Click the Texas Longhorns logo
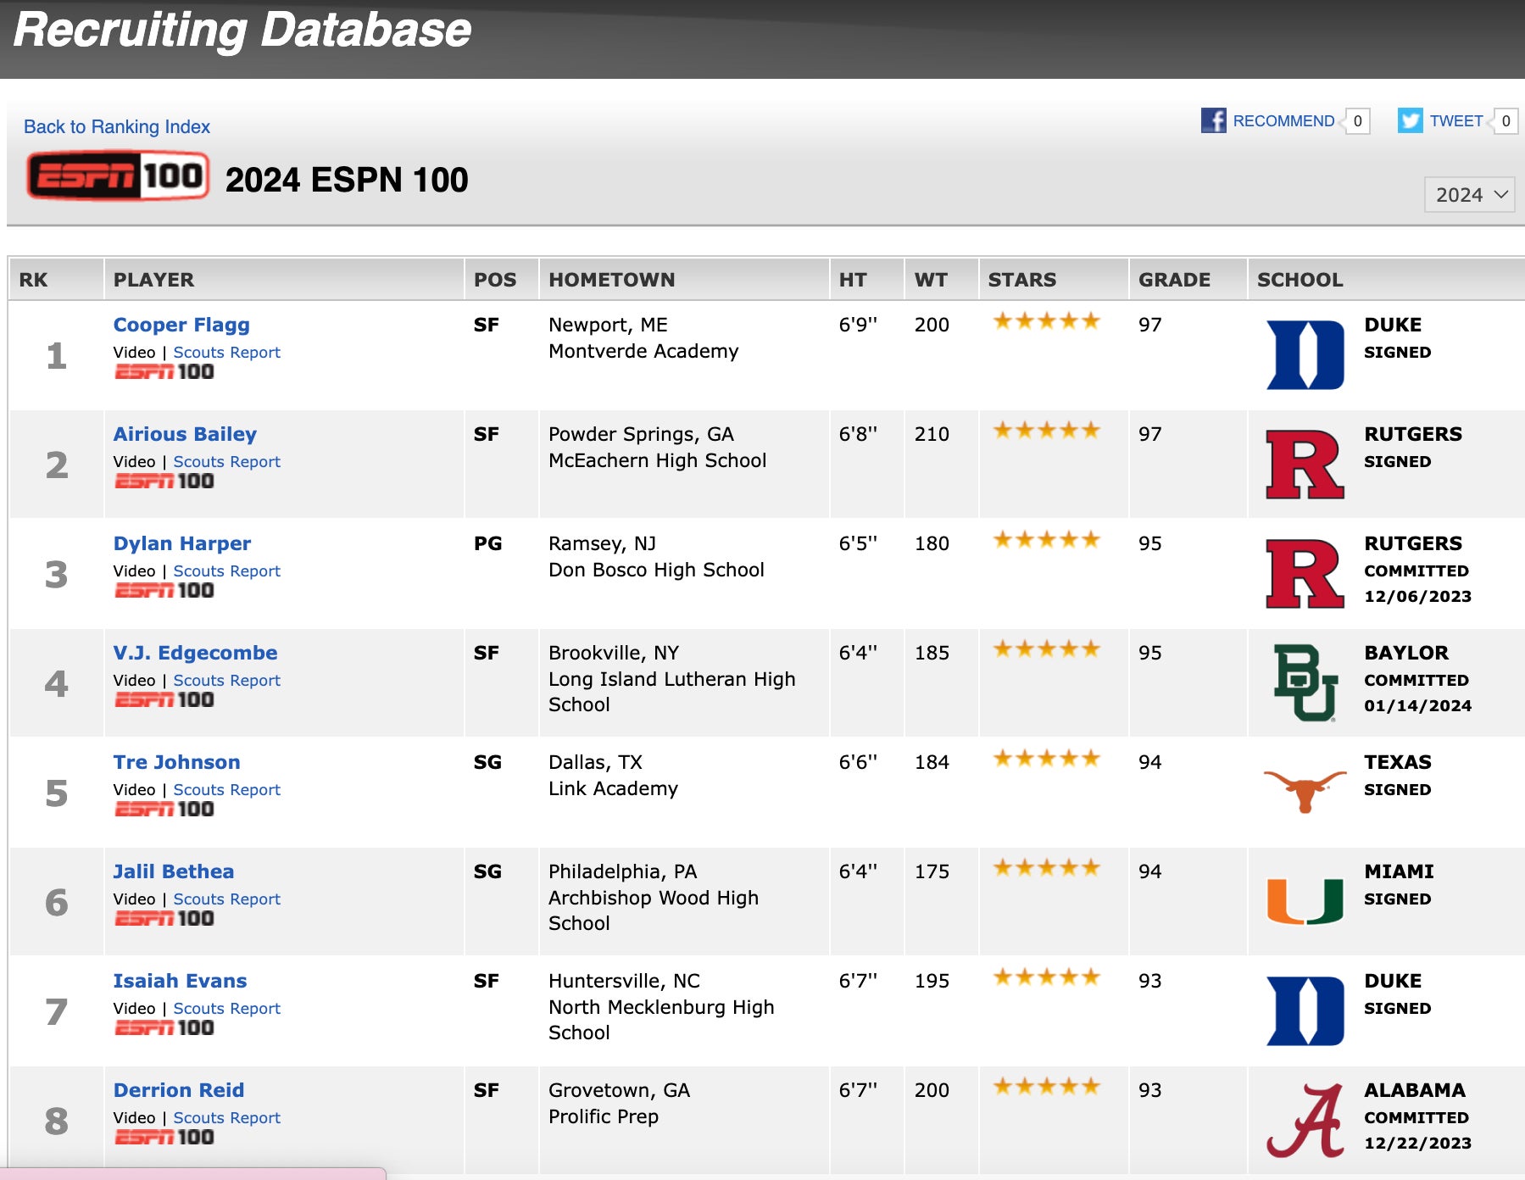Viewport: 1525px width, 1180px height. (x=1305, y=790)
